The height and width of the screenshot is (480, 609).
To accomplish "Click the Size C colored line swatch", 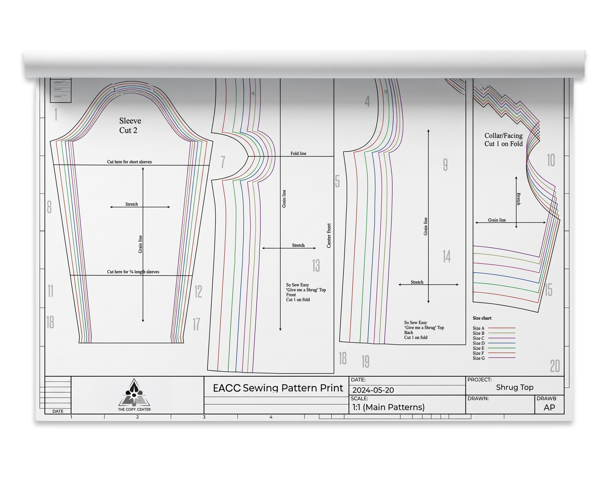I will click(x=502, y=338).
